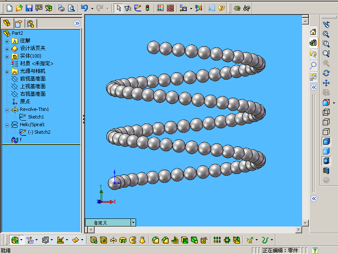This screenshot has height=254, width=338.
Task: Click the Rebuild traffic light icon
Action: (x=147, y=8)
